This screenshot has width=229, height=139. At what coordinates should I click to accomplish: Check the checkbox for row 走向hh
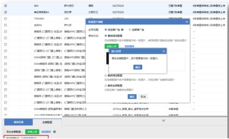point(5,25)
